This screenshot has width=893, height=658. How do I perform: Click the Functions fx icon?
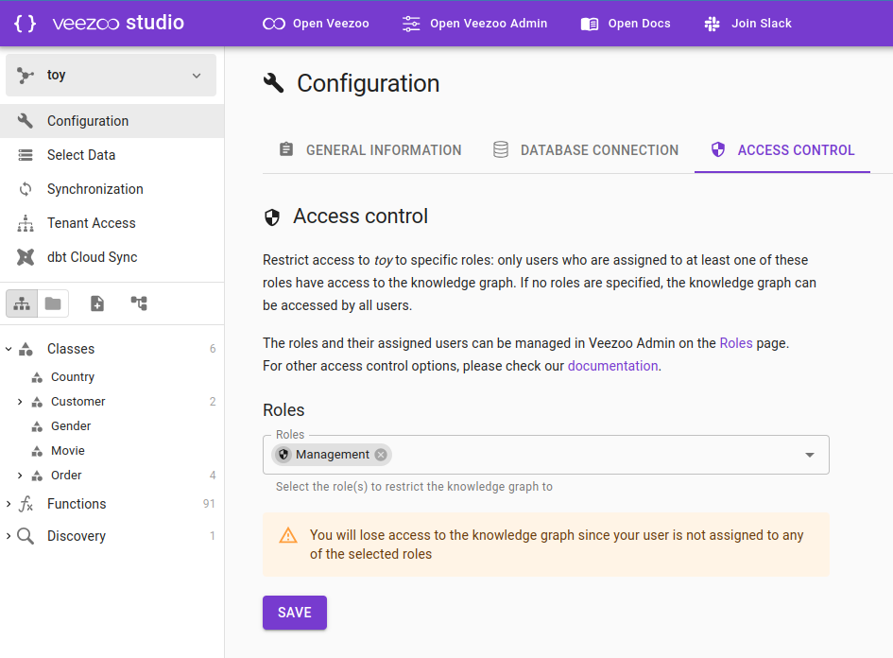click(26, 504)
